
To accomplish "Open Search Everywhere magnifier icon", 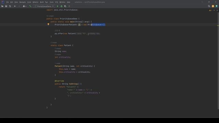I will (209, 6).
